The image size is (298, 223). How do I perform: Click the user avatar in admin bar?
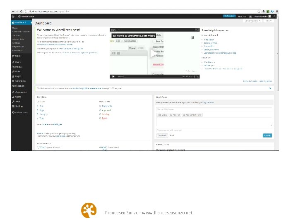click(269, 17)
